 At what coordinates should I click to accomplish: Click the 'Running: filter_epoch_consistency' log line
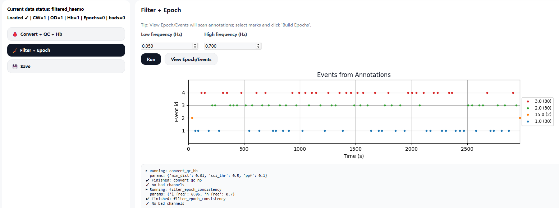183,190
